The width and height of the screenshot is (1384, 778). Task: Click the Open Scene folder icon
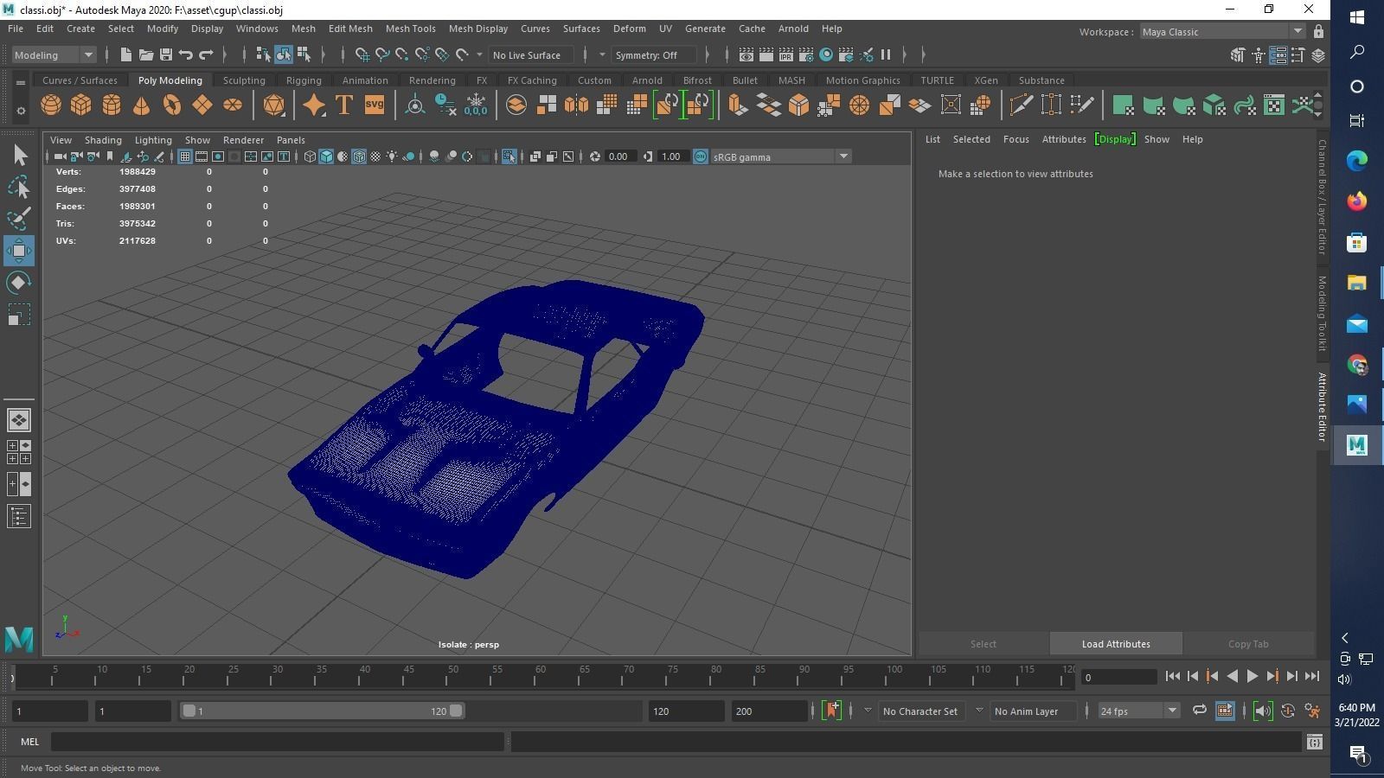pos(146,54)
